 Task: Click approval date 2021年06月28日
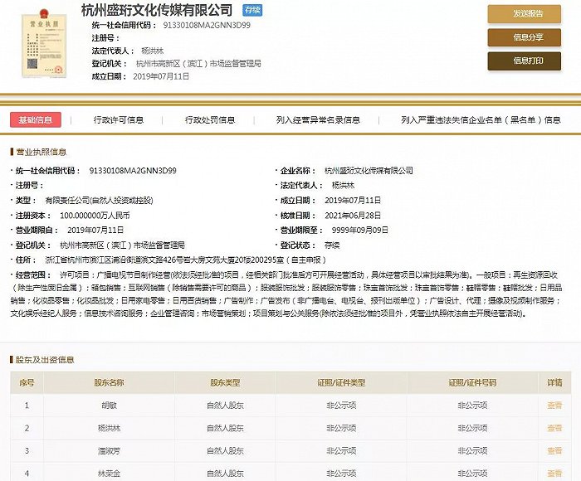tap(353, 216)
